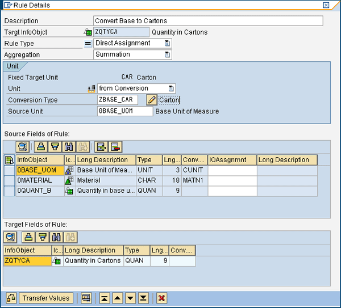Click the source InfoObject column header
This screenshot has height=308, width=341.
point(40,160)
